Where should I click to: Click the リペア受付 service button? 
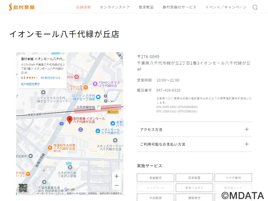[x=233, y=178]
